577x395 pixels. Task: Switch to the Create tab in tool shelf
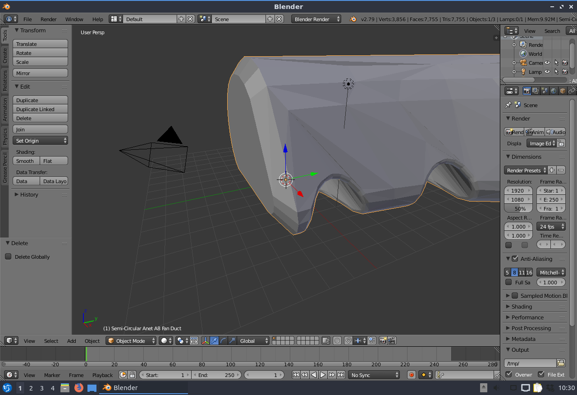(5, 55)
